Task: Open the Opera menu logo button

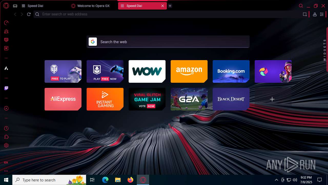Action: [x=6, y=6]
